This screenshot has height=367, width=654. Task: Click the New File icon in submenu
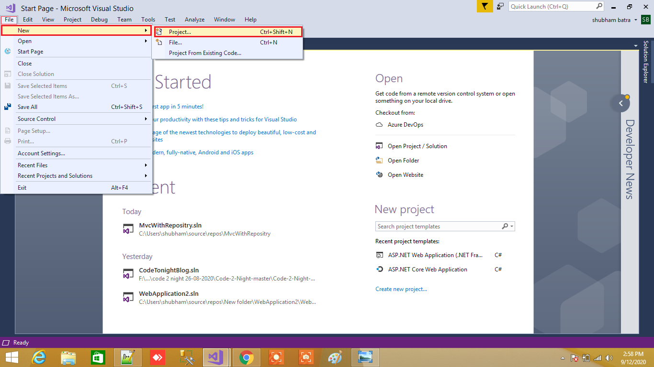(159, 43)
